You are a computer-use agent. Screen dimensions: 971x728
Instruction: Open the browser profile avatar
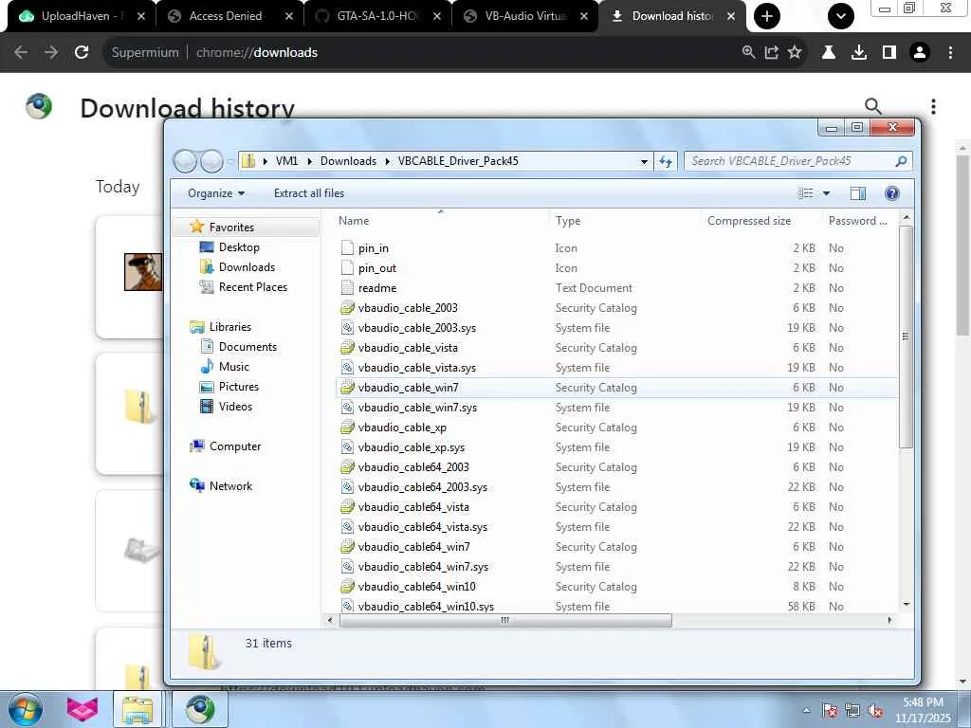click(920, 53)
